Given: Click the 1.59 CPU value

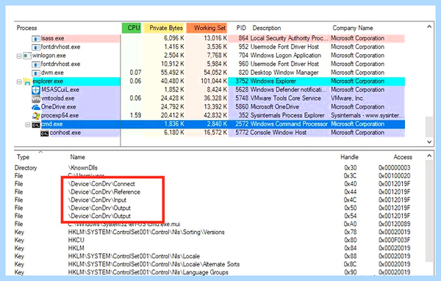Looking at the screenshot, I should (135, 116).
